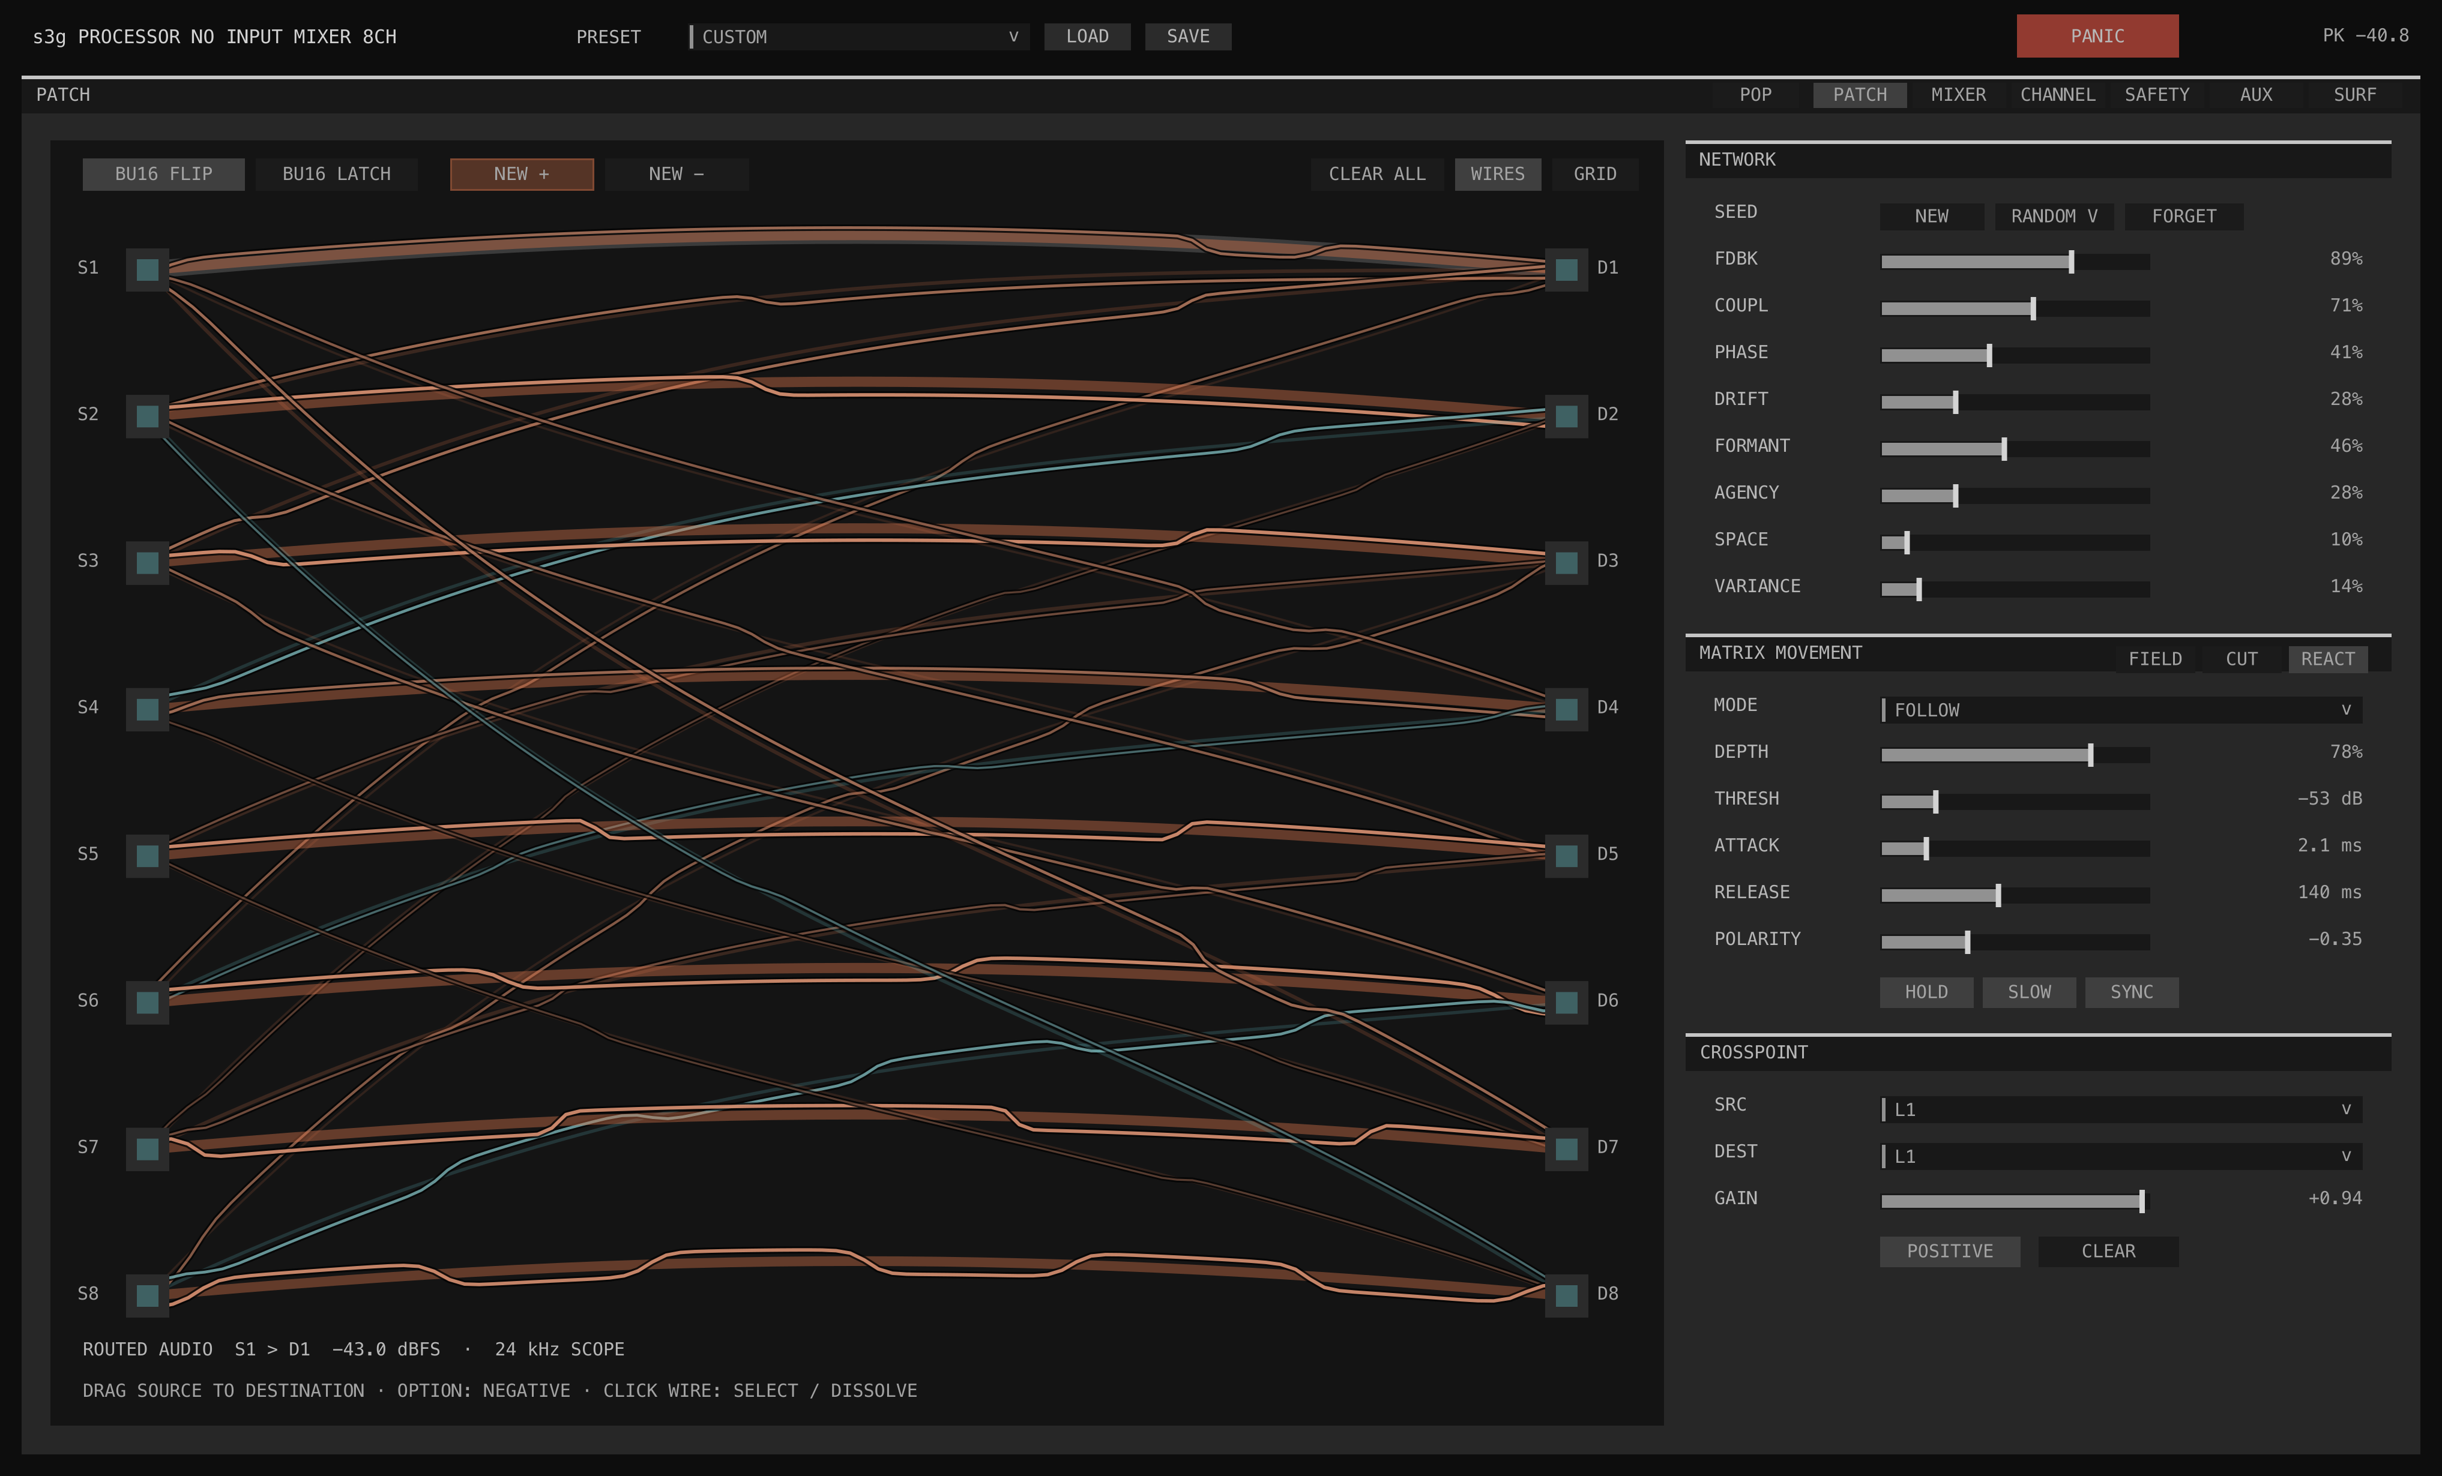2442x1476 pixels.
Task: Switch to the PATCH tab
Action: (x=1860, y=95)
